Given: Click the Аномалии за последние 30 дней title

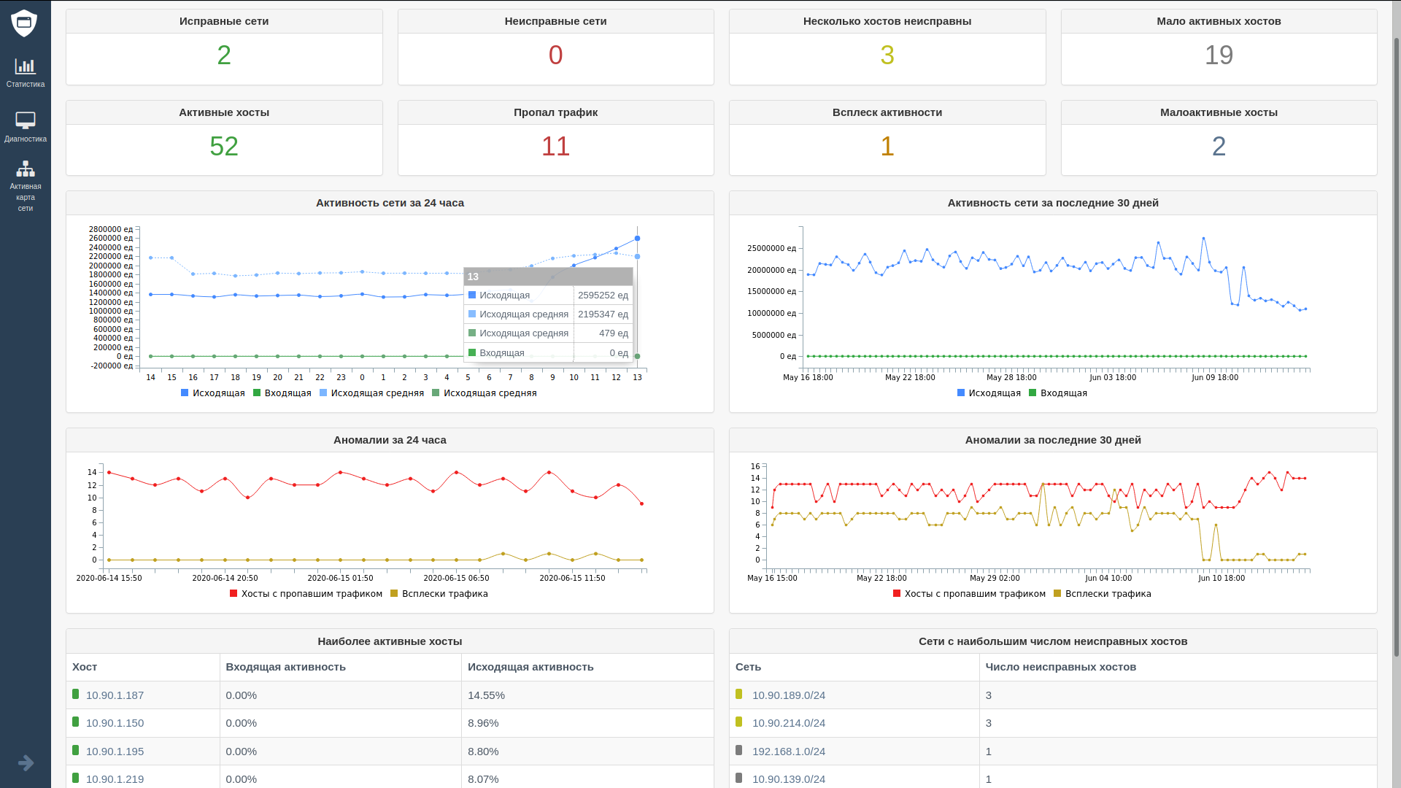Looking at the screenshot, I should [1053, 440].
